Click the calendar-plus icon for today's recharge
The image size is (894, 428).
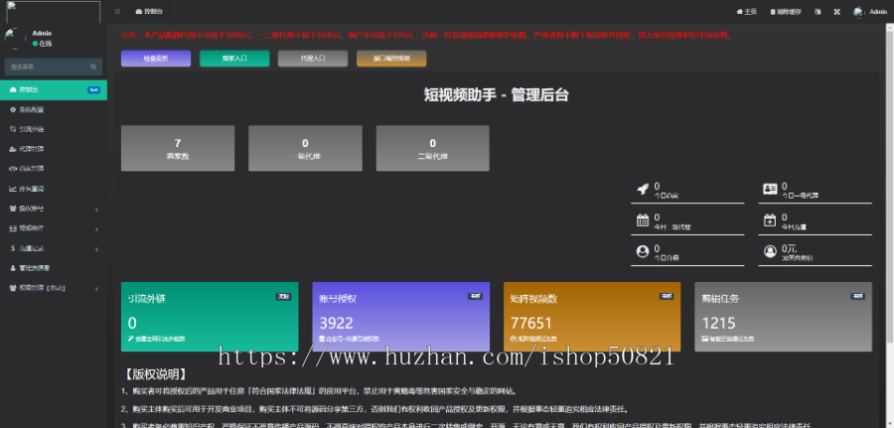coord(770,220)
